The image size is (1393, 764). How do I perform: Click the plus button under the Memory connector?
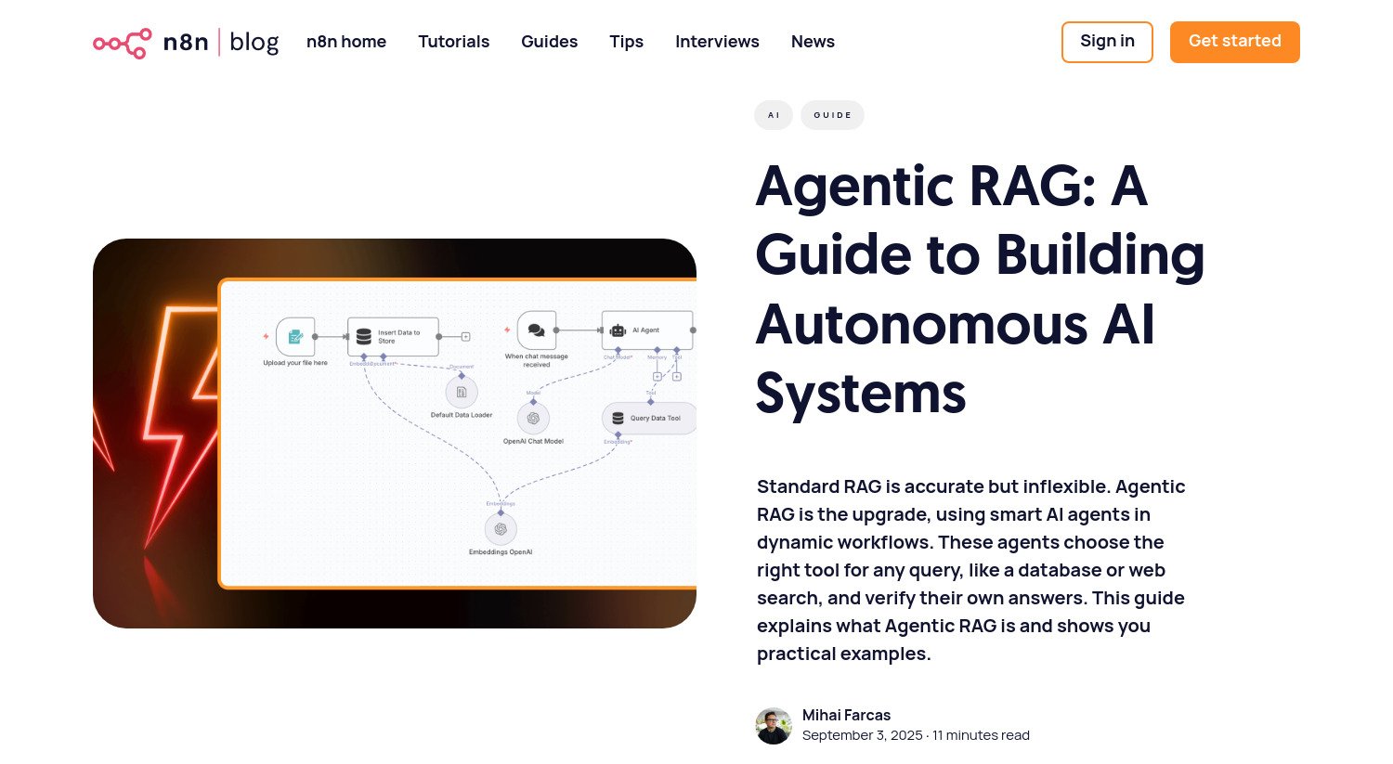pyautogui.click(x=657, y=376)
